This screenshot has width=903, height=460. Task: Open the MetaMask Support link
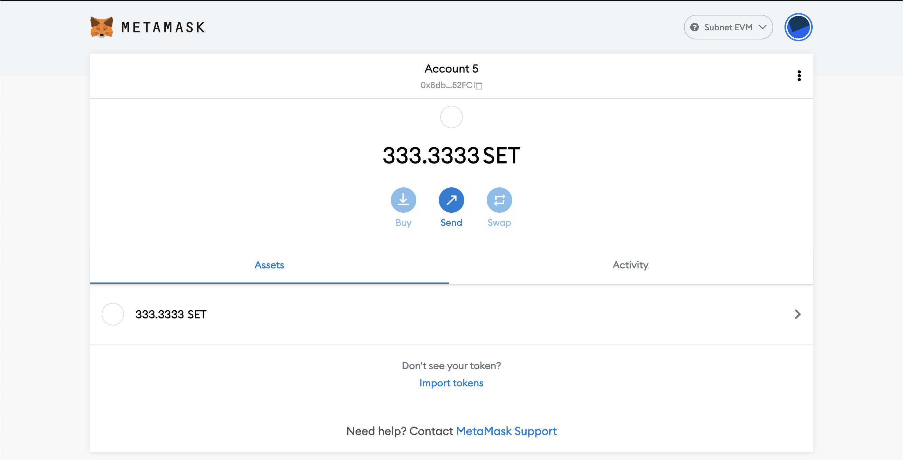coord(506,431)
